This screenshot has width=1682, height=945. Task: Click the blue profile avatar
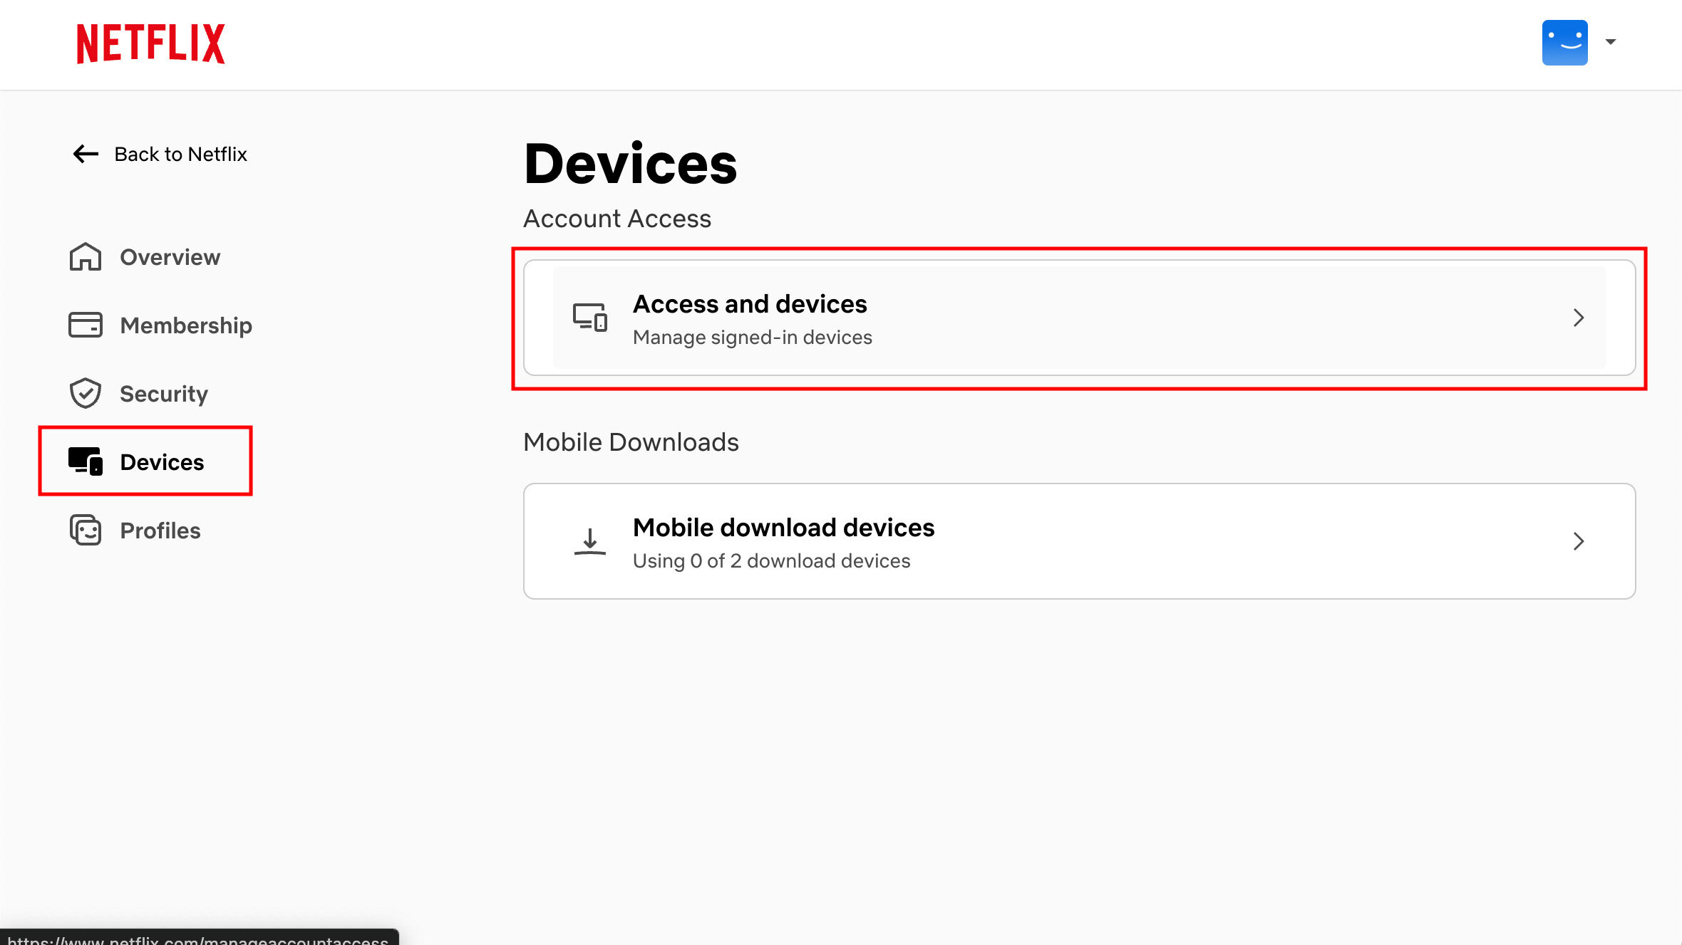[1564, 42]
